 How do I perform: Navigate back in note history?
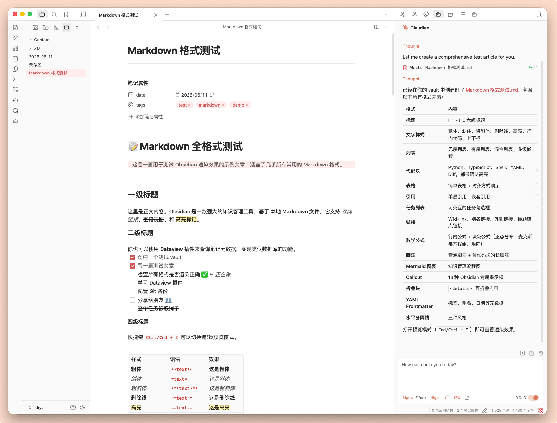point(99,27)
